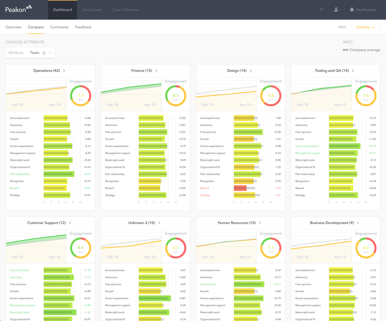Image resolution: width=386 pixels, height=321 pixels.
Task: Open the Attribute Team dropdown arrow
Action: [50, 53]
